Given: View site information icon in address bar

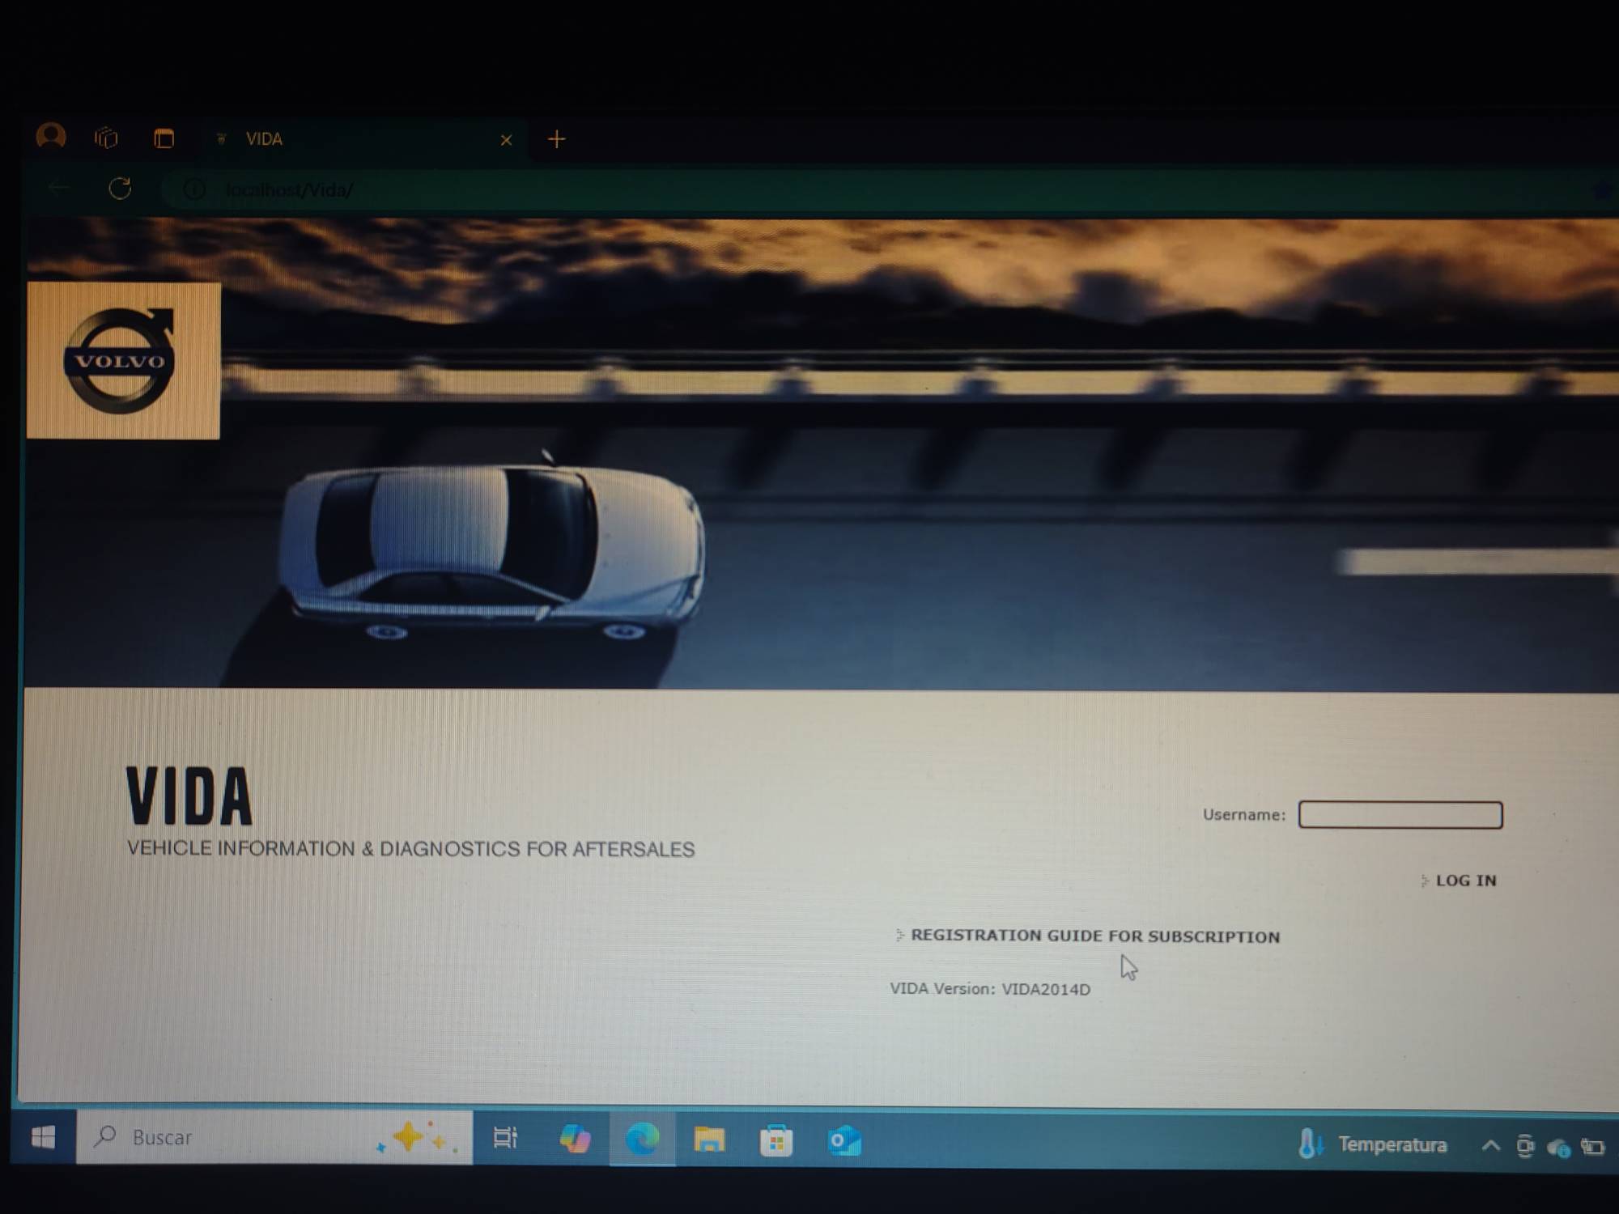Looking at the screenshot, I should [x=193, y=190].
